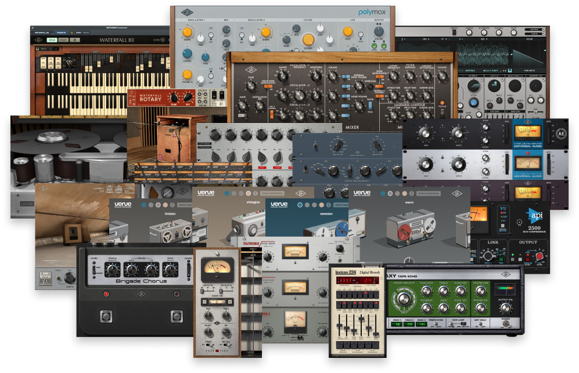
Task: Switch to the ROTARY tab in Waterfall B3
Action: tap(64, 40)
